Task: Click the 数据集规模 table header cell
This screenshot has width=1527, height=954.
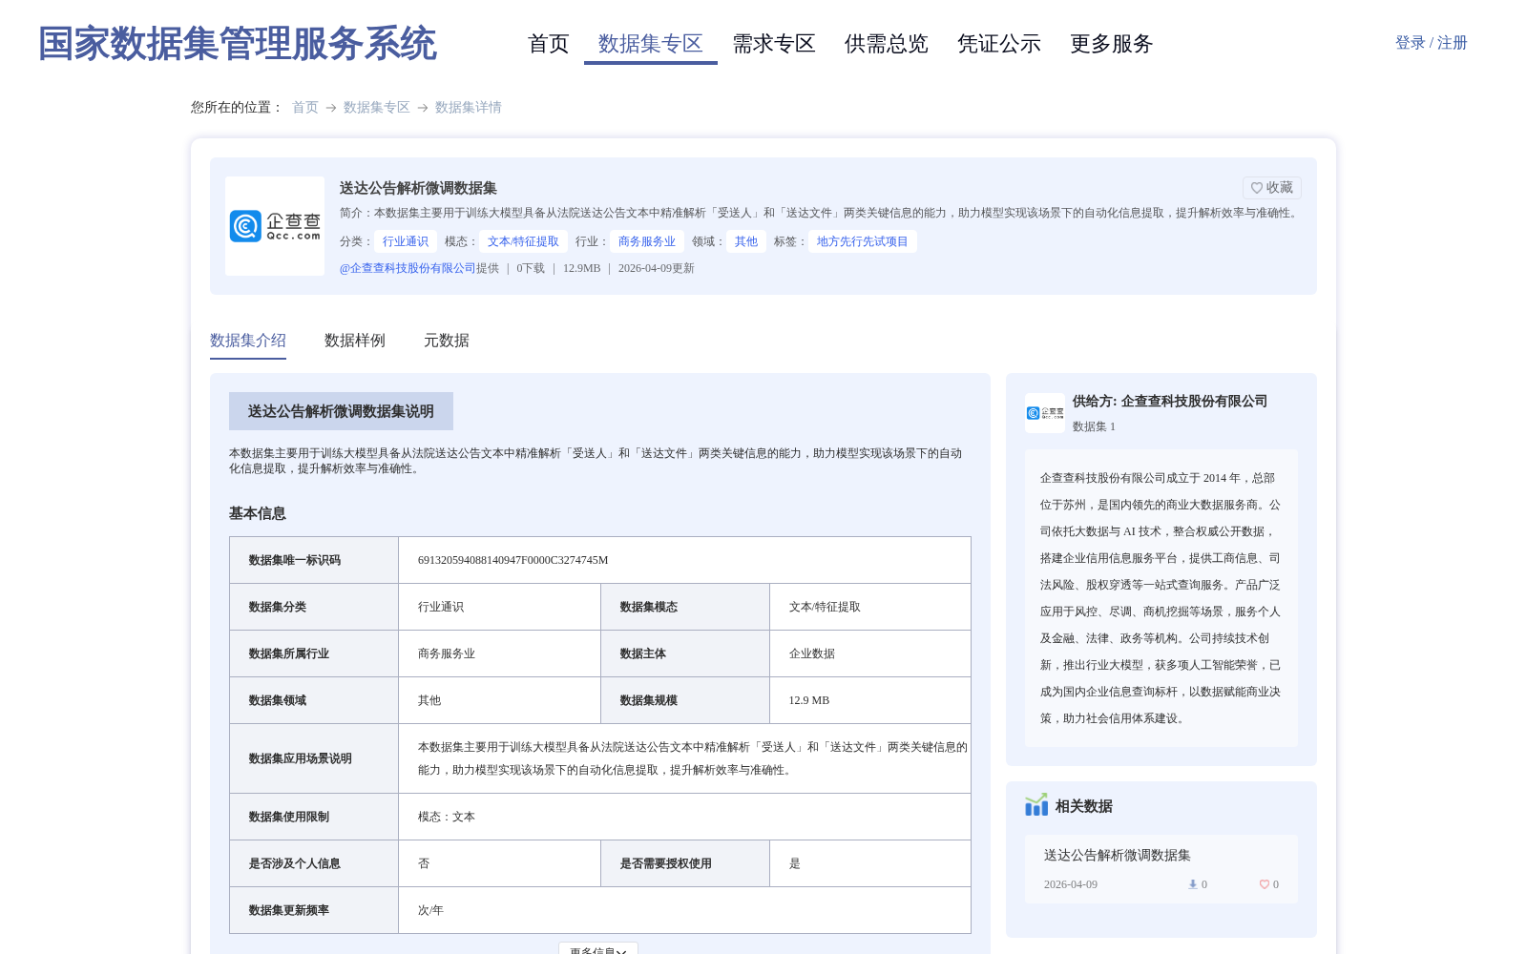Action: tap(685, 700)
